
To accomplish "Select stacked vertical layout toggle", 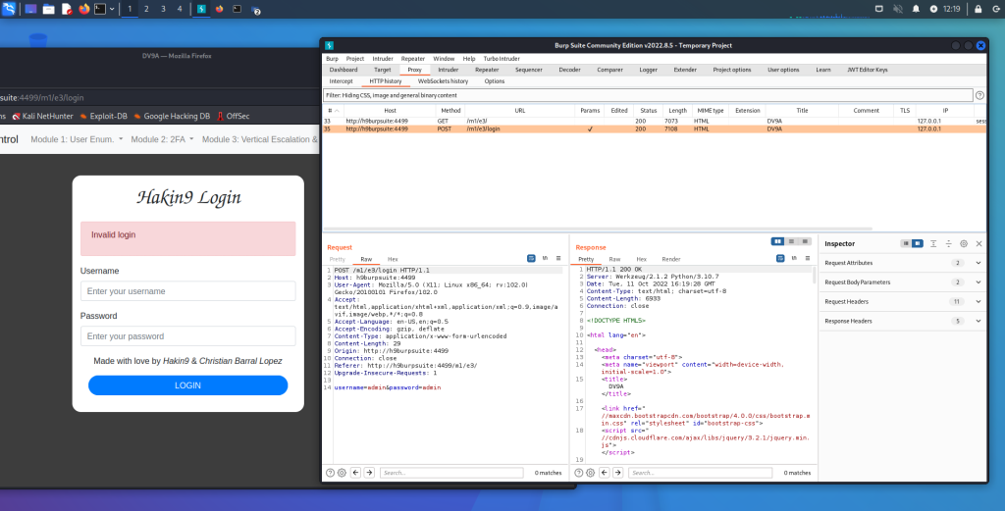I will click(792, 241).
